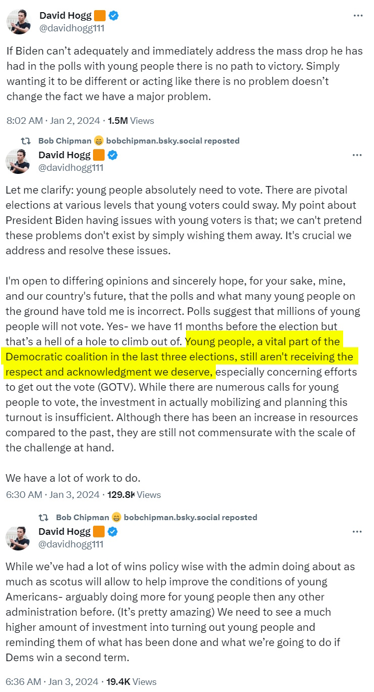The width and height of the screenshot is (374, 692).
Task: Click the blue verified checkmark on the last tweet
Action: click(114, 531)
